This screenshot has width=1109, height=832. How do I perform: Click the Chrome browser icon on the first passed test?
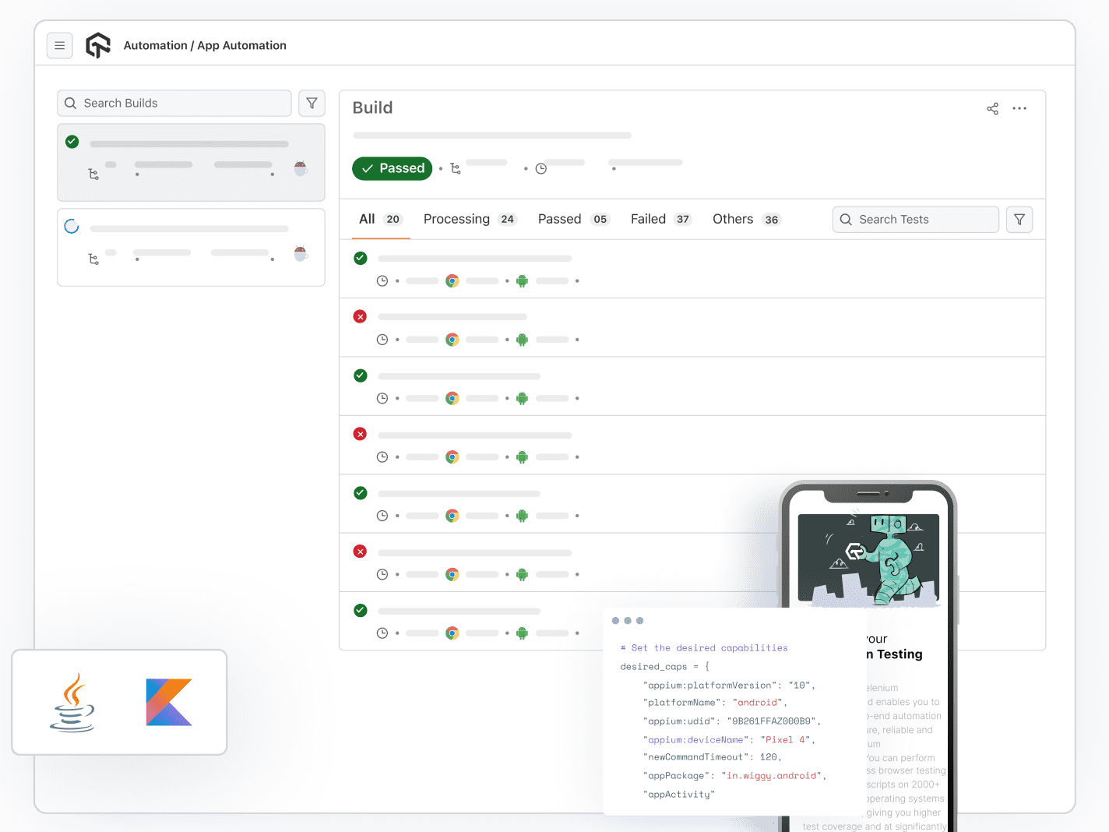452,280
